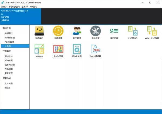
Task: Open the 恢复功能(R) menu
Action: click(14, 7)
